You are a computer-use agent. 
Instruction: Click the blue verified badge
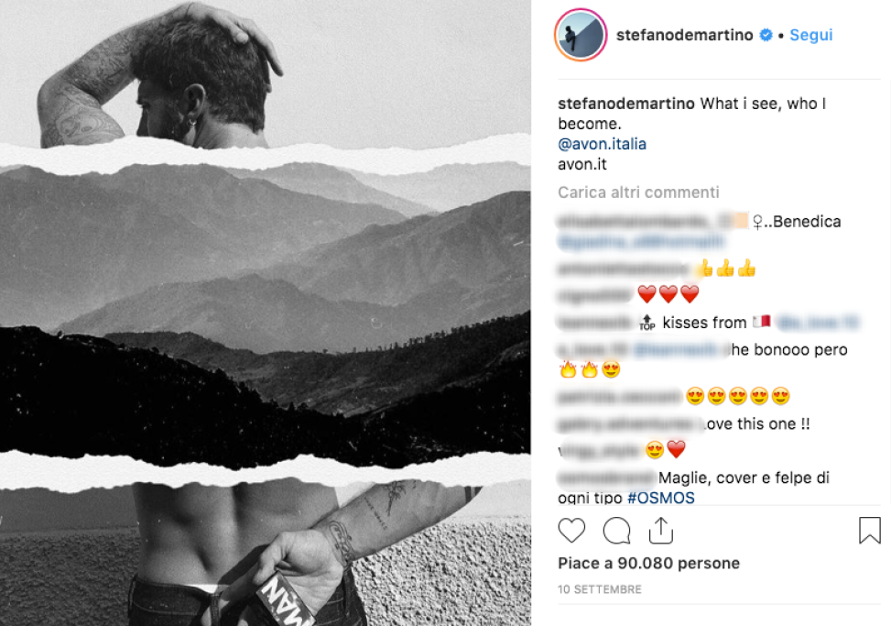tap(766, 35)
